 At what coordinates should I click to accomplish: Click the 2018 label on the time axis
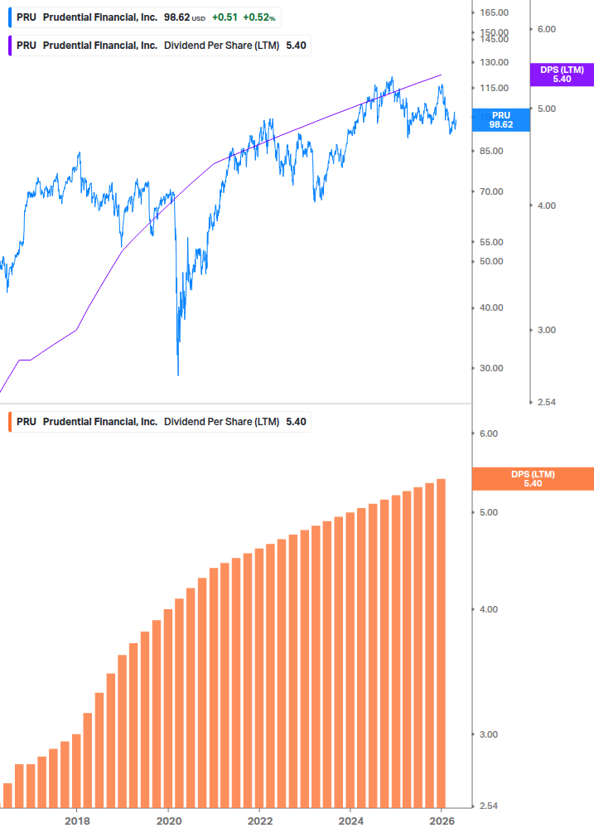[78, 821]
